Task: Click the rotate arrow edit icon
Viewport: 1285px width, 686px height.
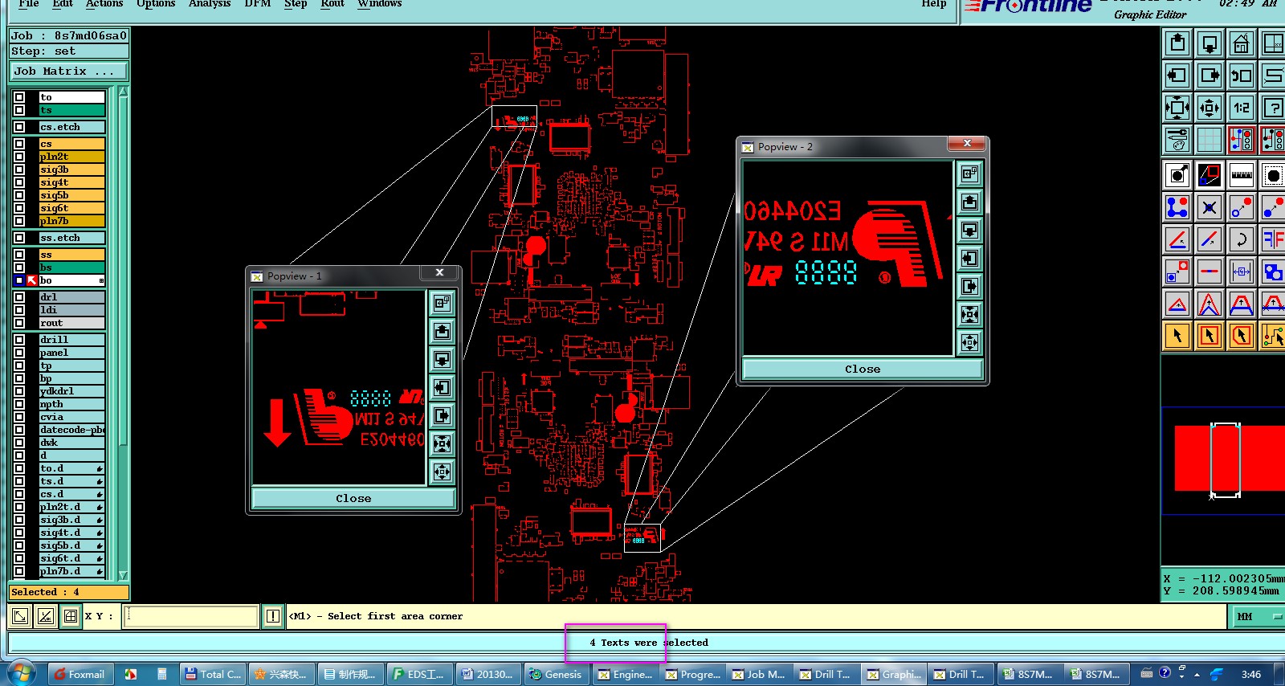Action: pos(1241,239)
